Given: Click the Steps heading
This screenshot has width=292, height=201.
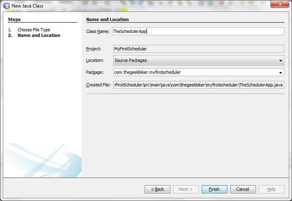Looking at the screenshot, I should tap(14, 20).
